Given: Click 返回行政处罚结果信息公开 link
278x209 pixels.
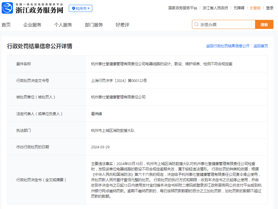Looking at the screenshot, I should click(228, 46).
